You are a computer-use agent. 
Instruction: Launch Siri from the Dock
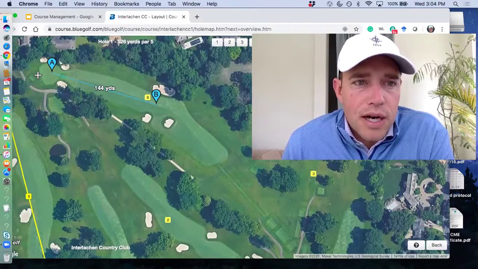(6, 28)
